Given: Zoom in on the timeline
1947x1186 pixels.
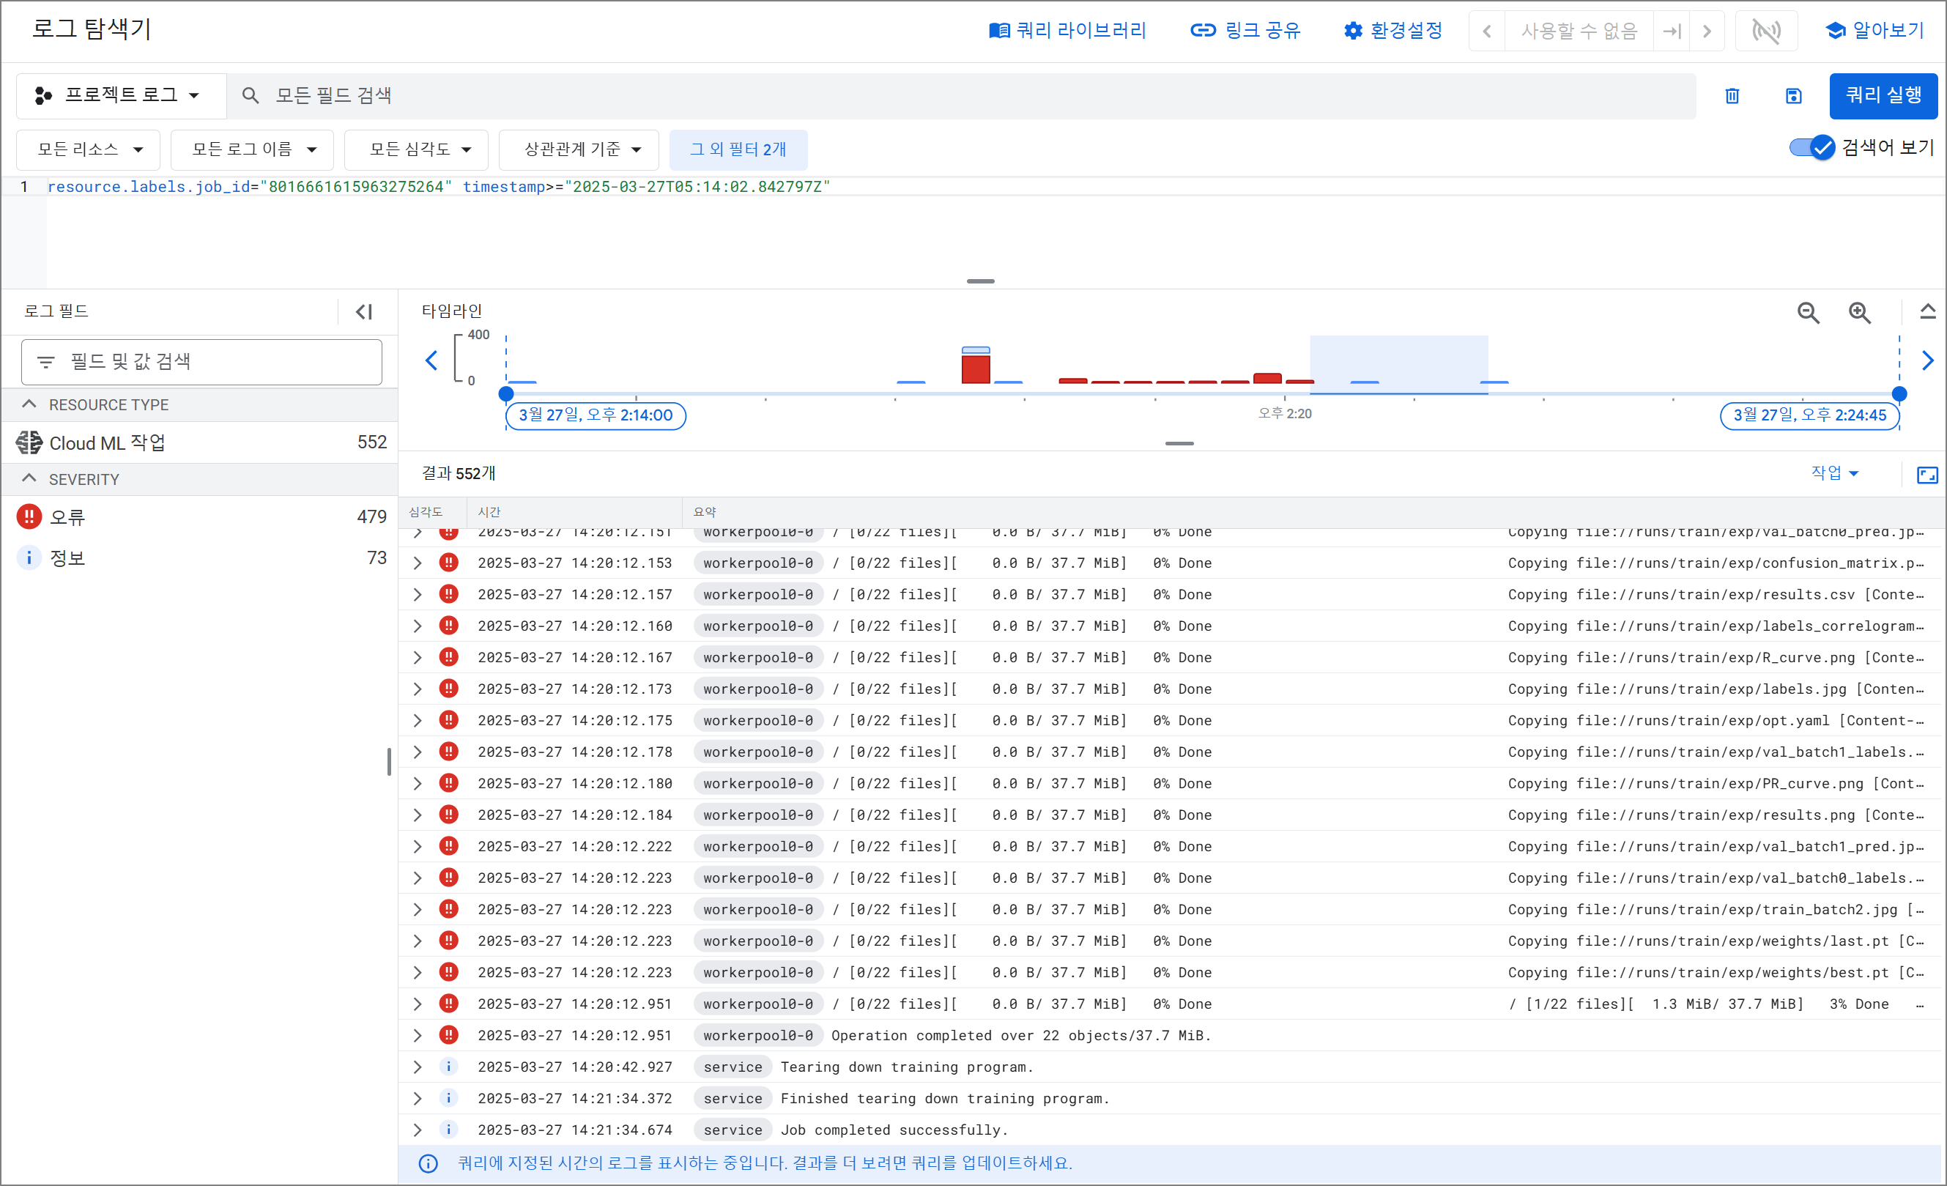Looking at the screenshot, I should (1859, 313).
